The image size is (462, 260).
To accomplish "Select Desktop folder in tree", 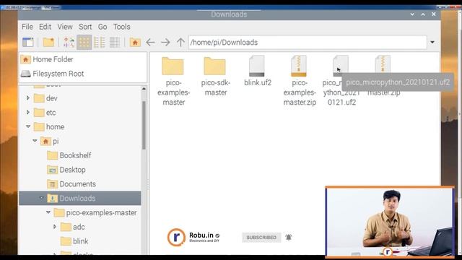I will [x=66, y=170].
